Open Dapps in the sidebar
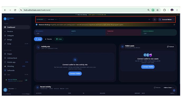 pos(16,54)
